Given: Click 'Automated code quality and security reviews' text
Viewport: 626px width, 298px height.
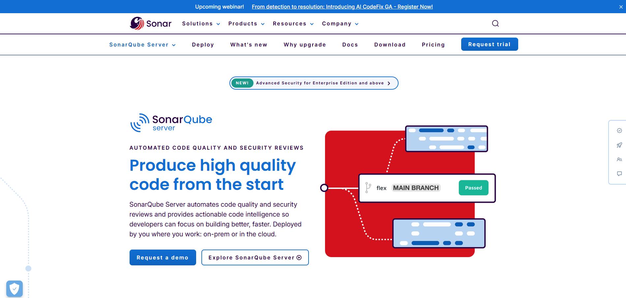Looking at the screenshot, I should 217,148.
